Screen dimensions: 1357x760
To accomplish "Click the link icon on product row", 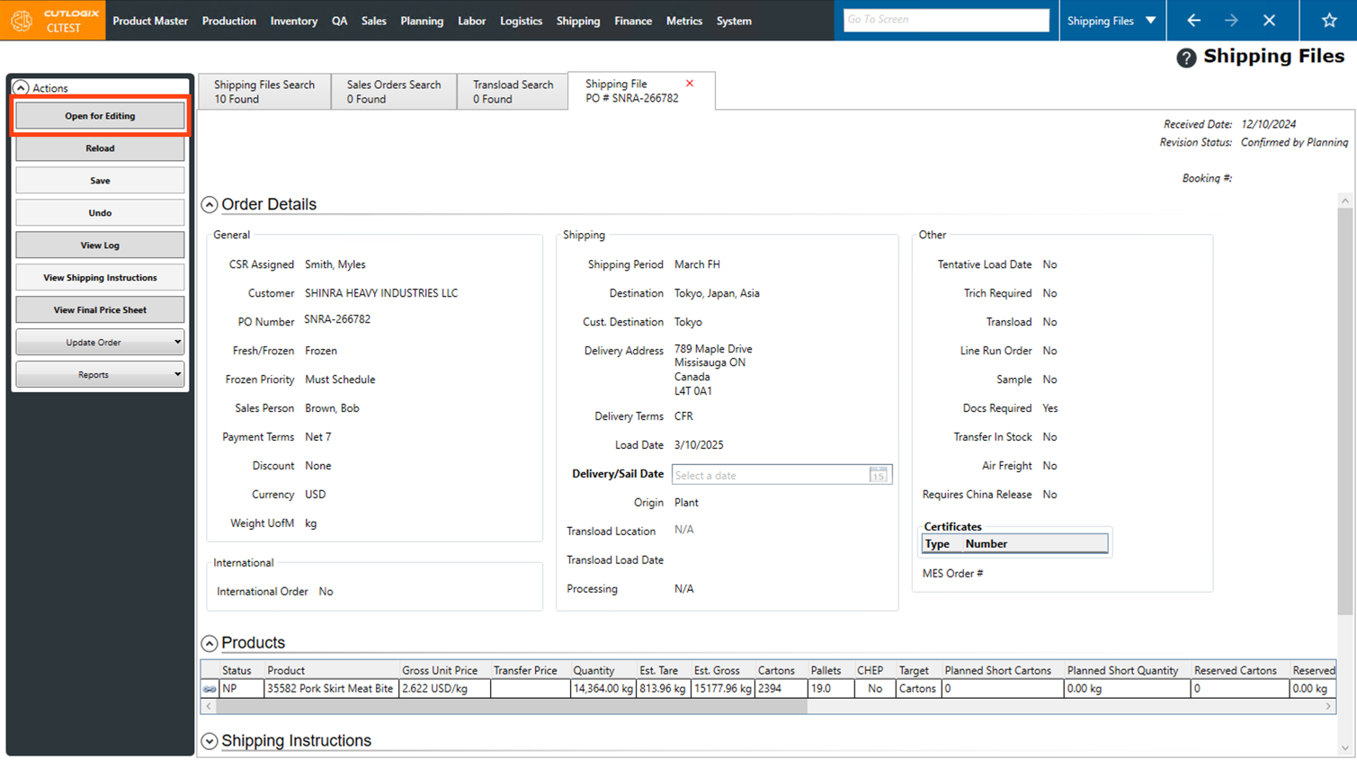I will pyautogui.click(x=210, y=689).
